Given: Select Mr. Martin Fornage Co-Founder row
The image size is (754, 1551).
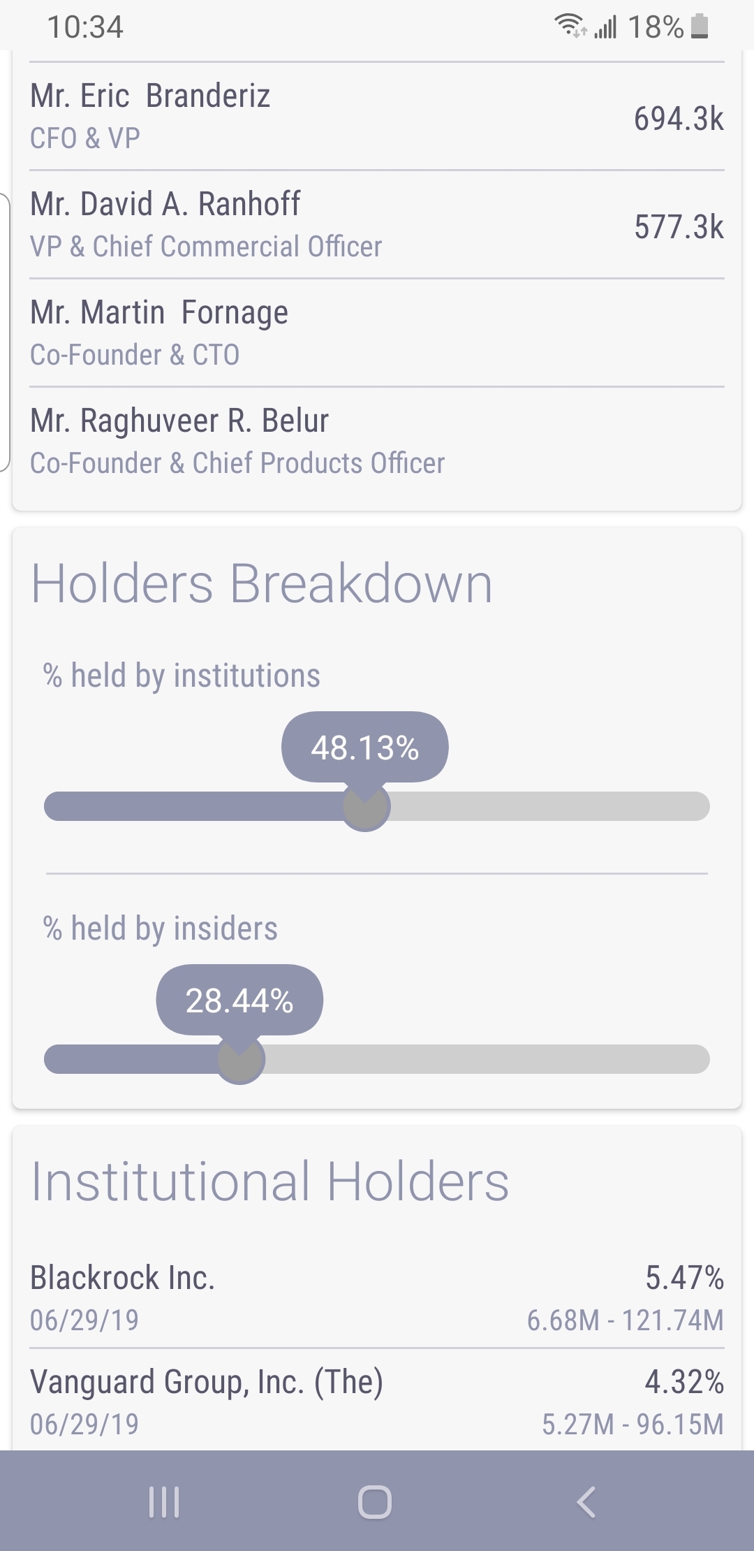Looking at the screenshot, I should coord(377,333).
